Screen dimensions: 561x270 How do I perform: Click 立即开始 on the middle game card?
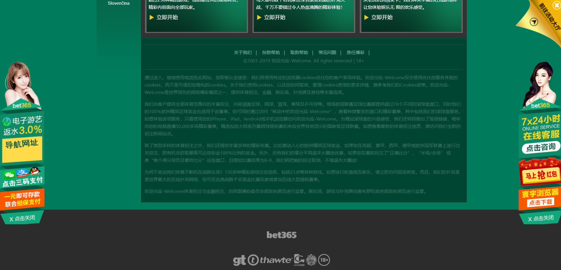point(271,17)
